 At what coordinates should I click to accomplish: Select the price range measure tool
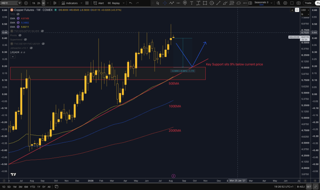pyautogui.click(x=198, y=3)
